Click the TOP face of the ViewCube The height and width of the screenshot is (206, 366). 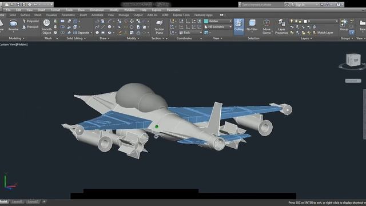[x=355, y=60]
